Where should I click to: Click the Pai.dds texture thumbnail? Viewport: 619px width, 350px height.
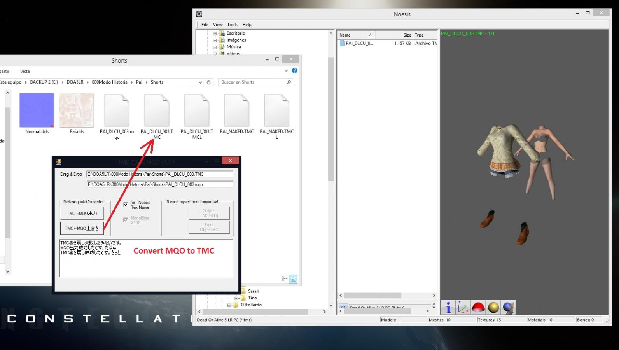pyautogui.click(x=77, y=110)
